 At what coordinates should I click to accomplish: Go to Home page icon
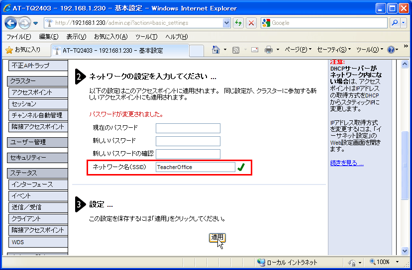(x=216, y=49)
